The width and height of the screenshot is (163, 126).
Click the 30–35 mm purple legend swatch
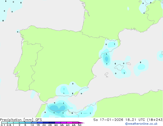[58, 123]
